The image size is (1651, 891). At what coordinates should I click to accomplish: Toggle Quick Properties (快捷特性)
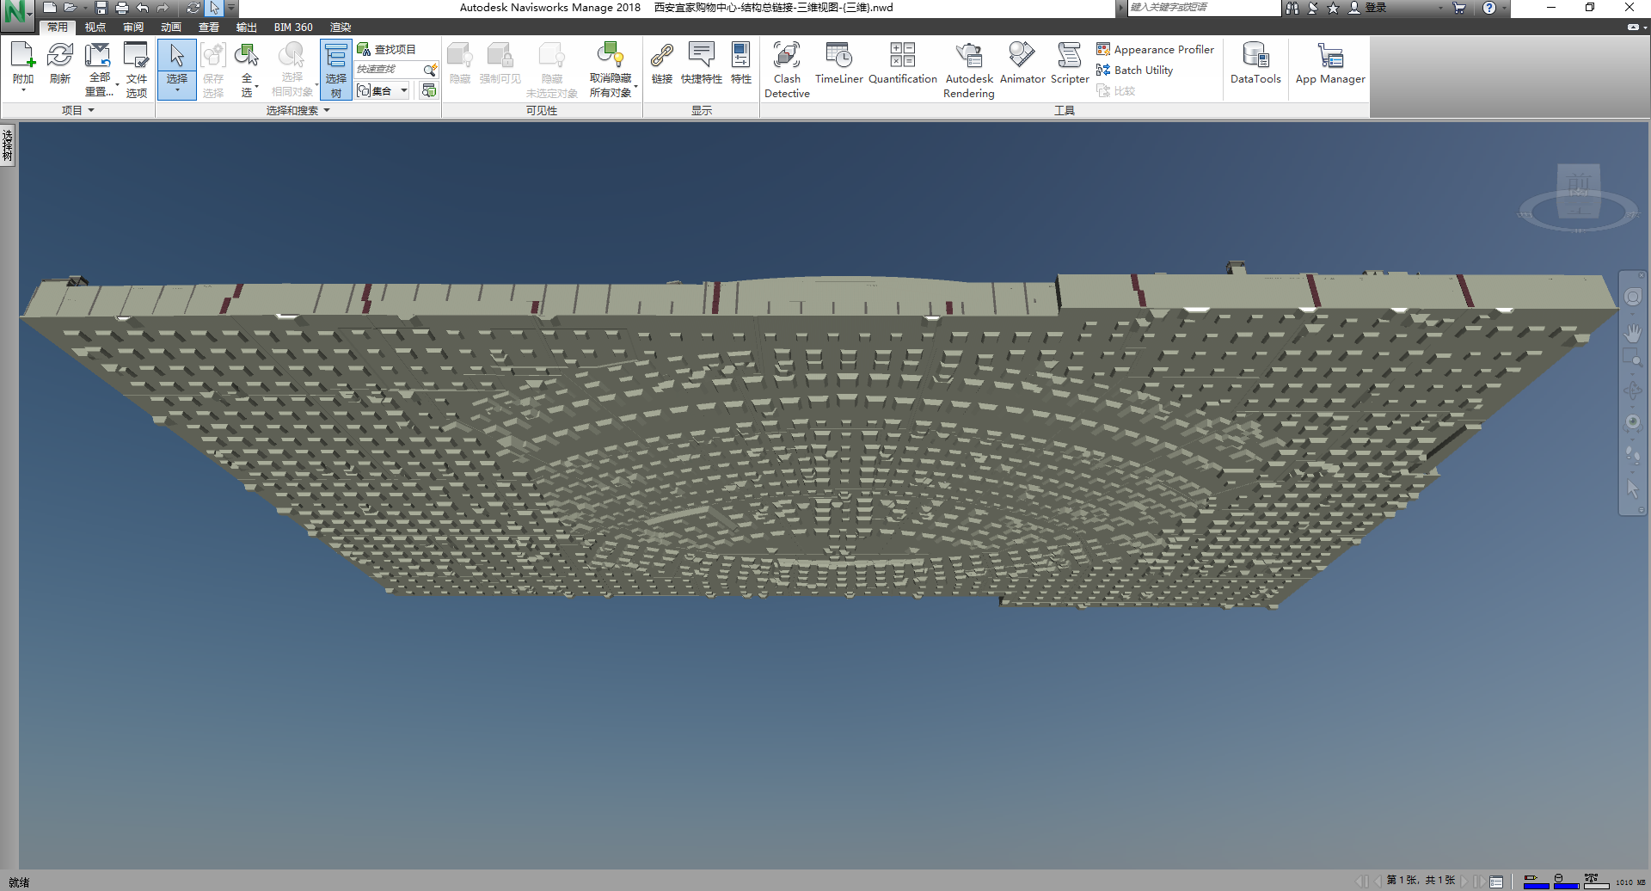[702, 63]
